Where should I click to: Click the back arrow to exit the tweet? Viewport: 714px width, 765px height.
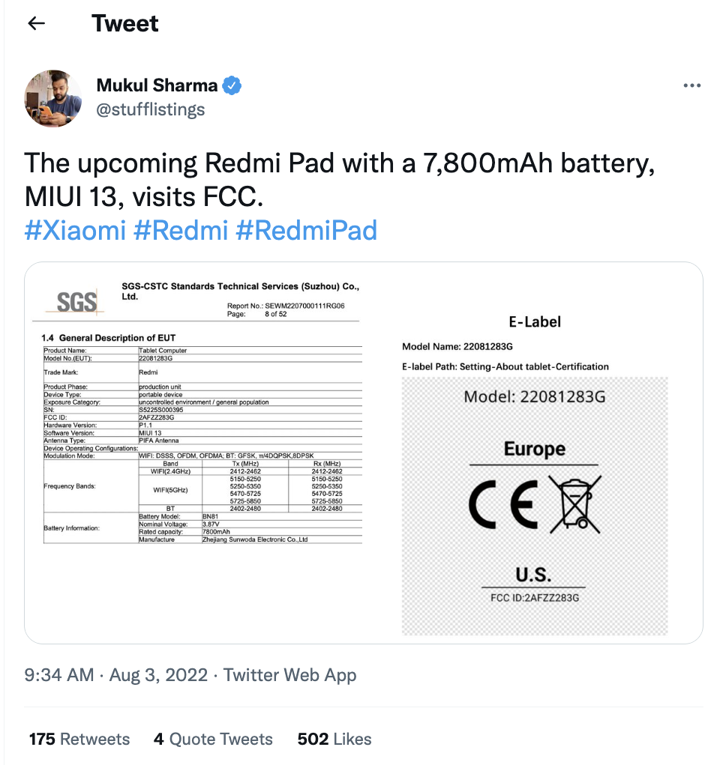coord(36,23)
